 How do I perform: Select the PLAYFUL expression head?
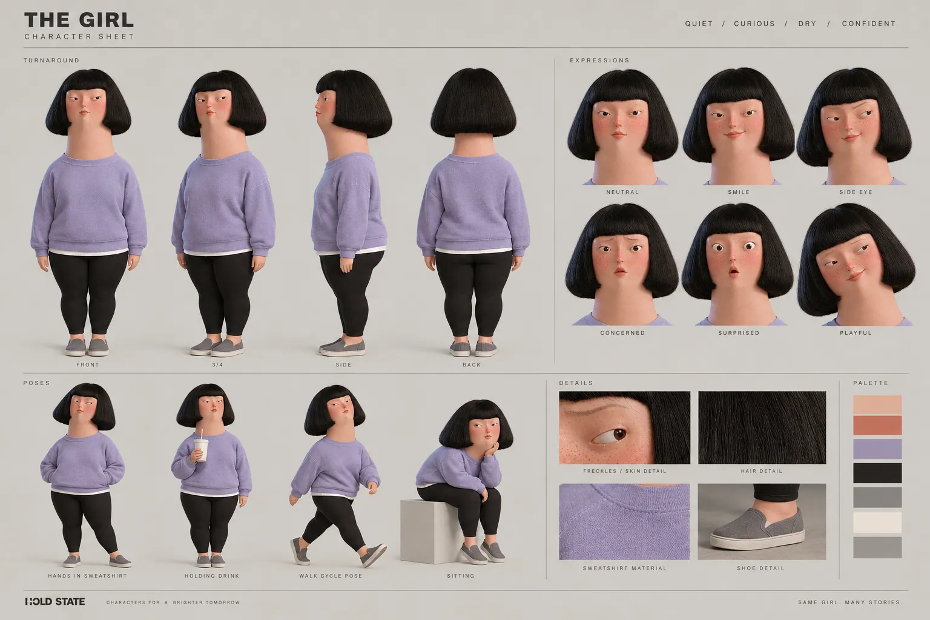pos(857,265)
